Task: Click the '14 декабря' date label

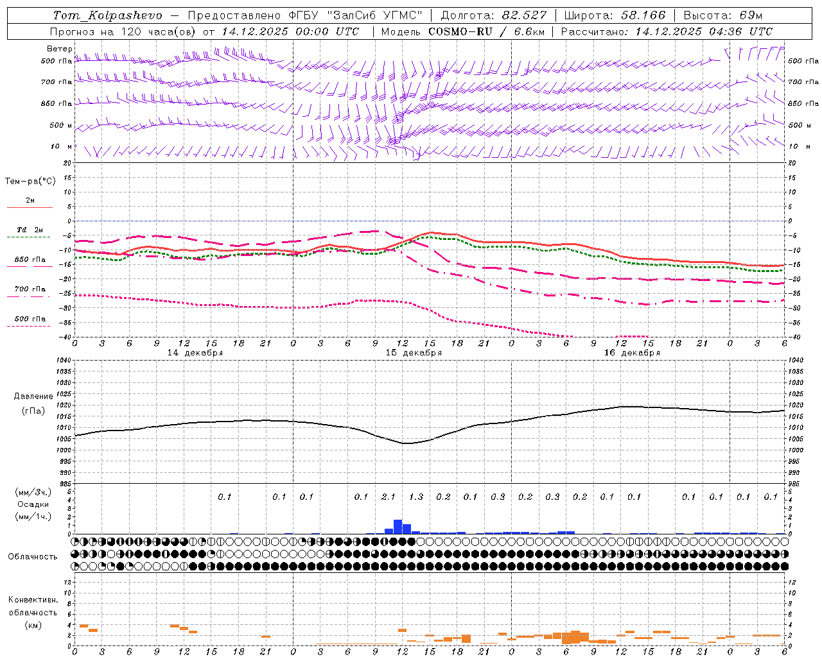Action: [195, 353]
